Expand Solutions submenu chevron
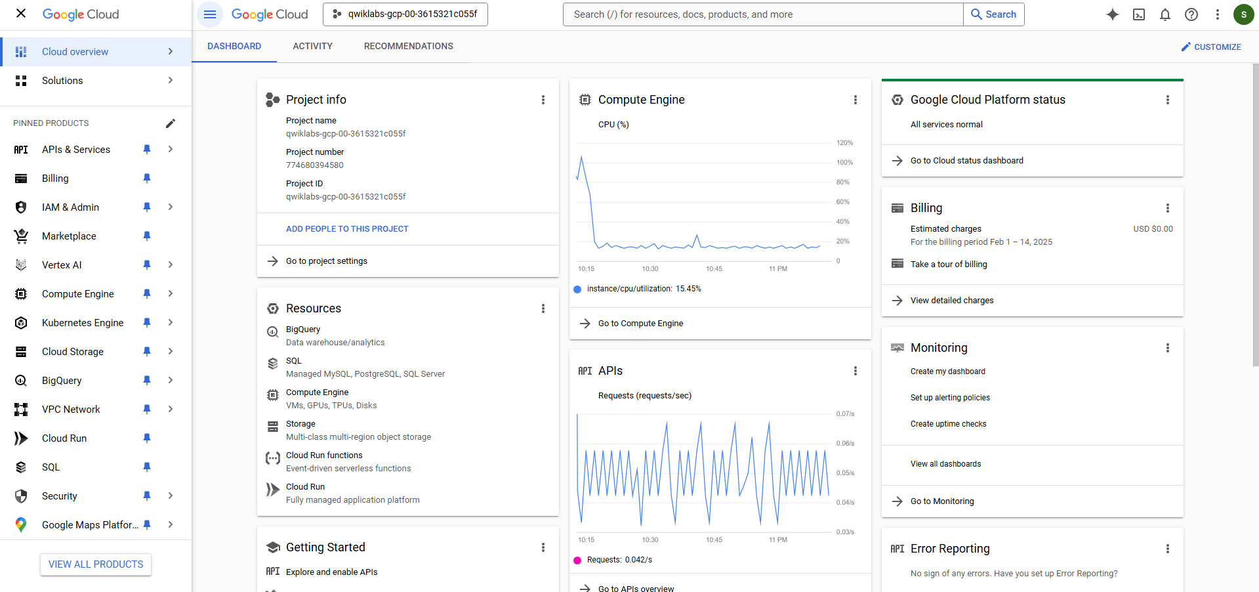This screenshot has width=1259, height=592. [171, 80]
